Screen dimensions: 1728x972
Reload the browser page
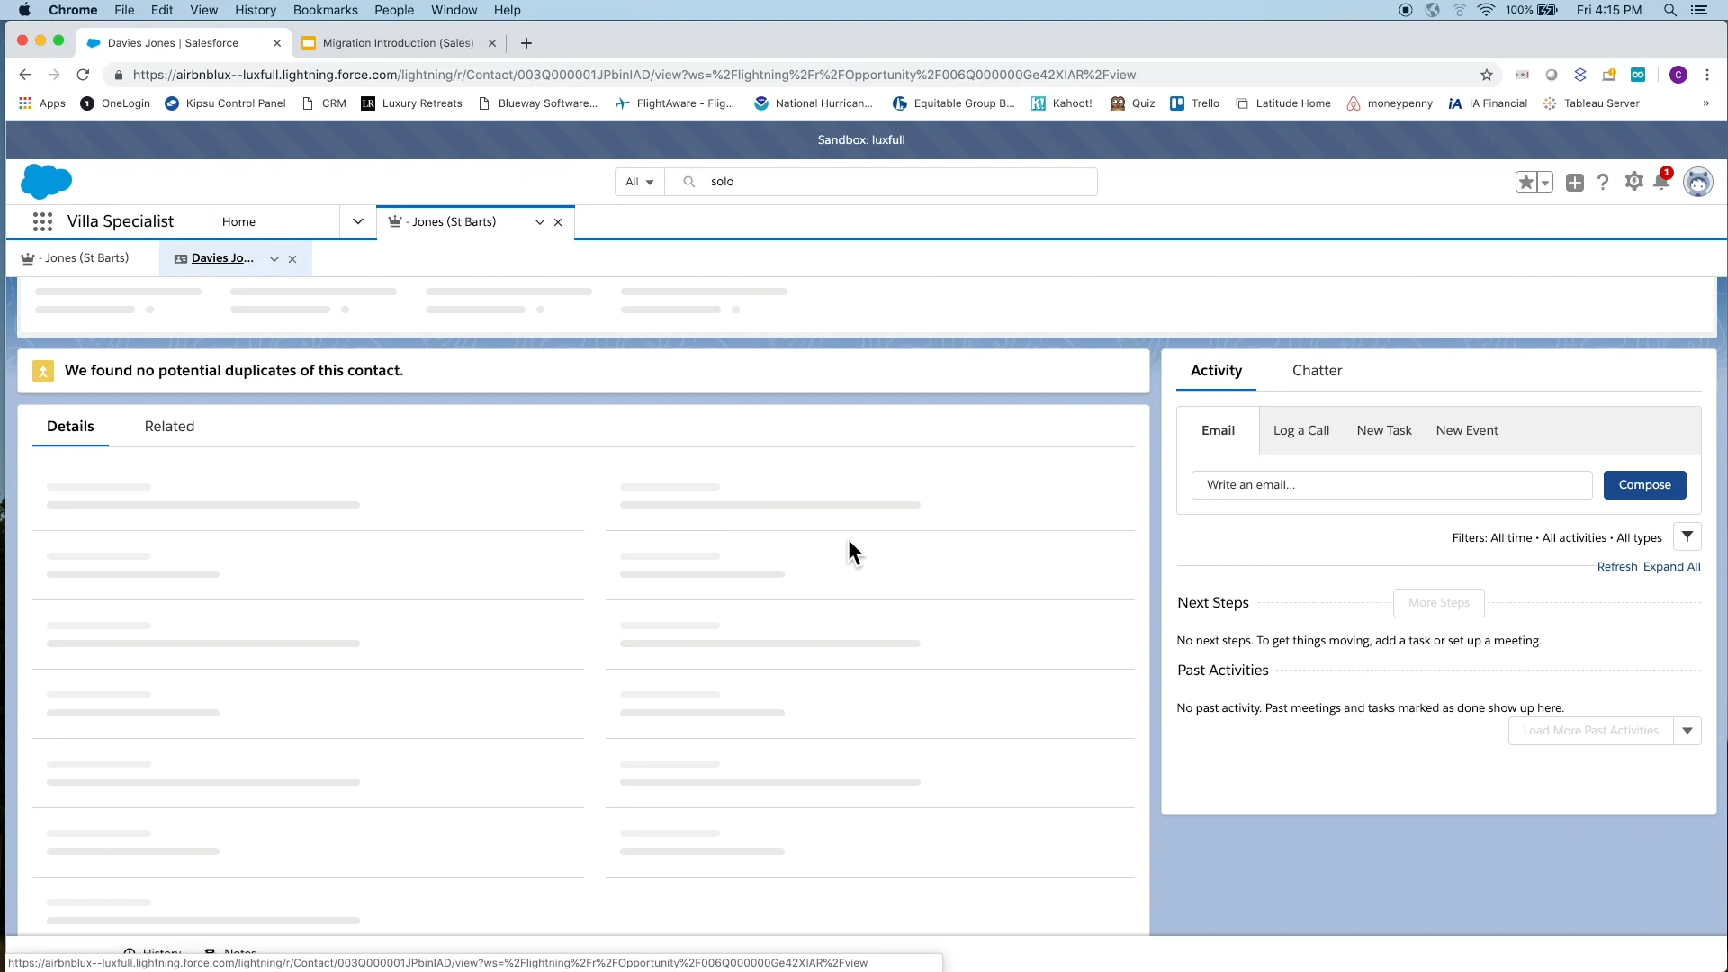pyautogui.click(x=83, y=75)
